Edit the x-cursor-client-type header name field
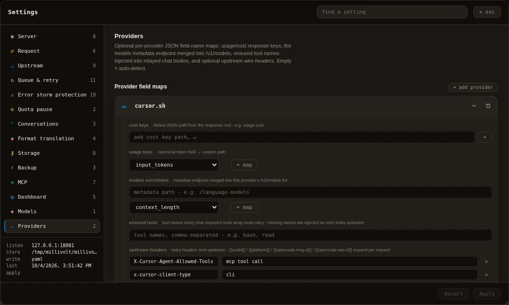This screenshot has width=509, height=305. tap(173, 275)
